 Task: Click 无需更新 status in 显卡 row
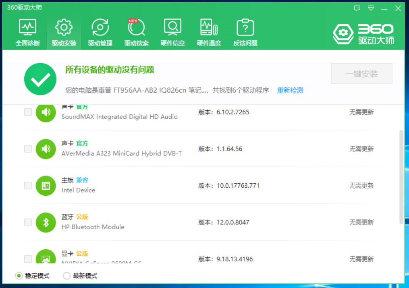pos(361,259)
